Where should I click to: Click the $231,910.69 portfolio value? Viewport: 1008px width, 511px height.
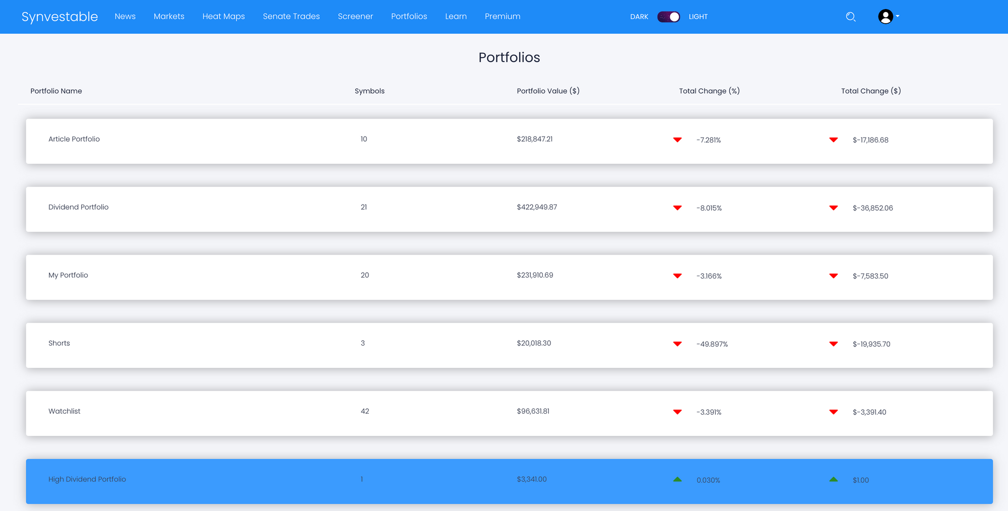pyautogui.click(x=535, y=275)
